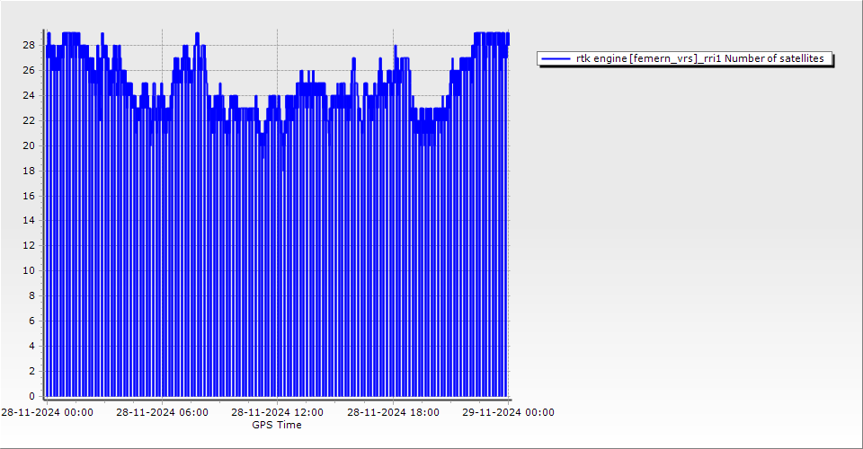This screenshot has height=449, width=863.
Task: Click the '28-11-2024 12:00' x-axis label
Action: [277, 413]
